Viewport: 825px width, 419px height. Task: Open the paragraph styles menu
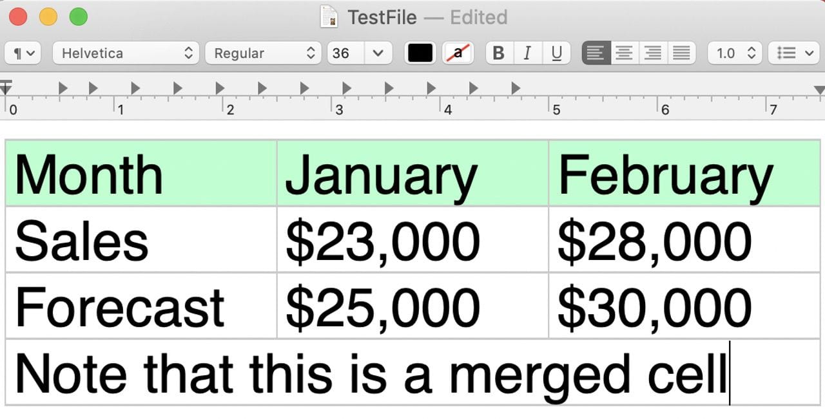(x=23, y=53)
